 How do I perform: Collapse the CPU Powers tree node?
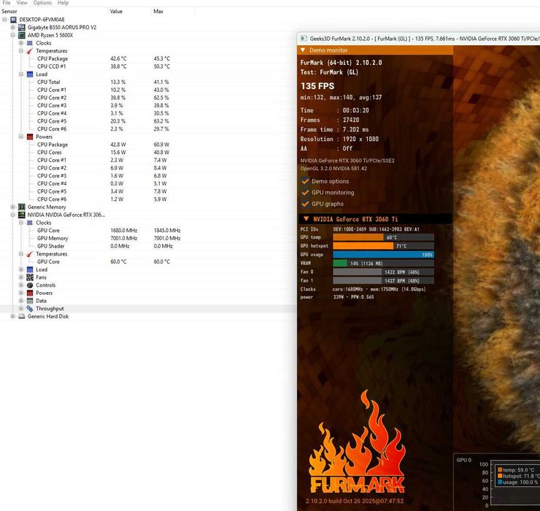click(21, 137)
